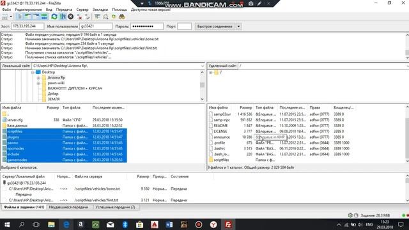
Task: Toggle synchronized browsing
Action: pyautogui.click(x=114, y=17)
